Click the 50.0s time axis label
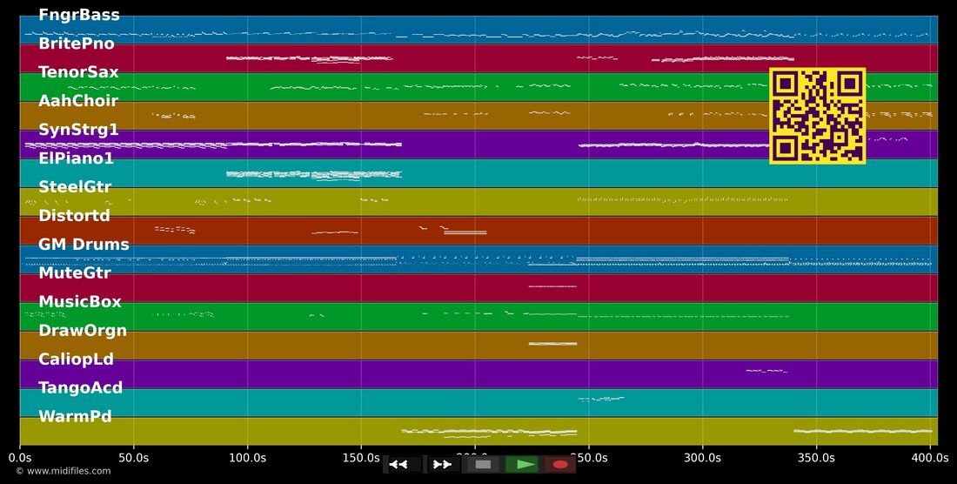Screen dimensions: 957x484 click(134, 457)
